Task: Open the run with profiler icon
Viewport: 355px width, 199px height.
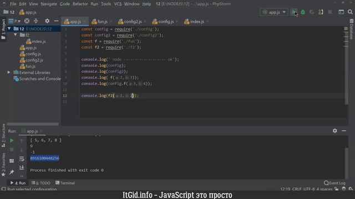Action: point(321,12)
